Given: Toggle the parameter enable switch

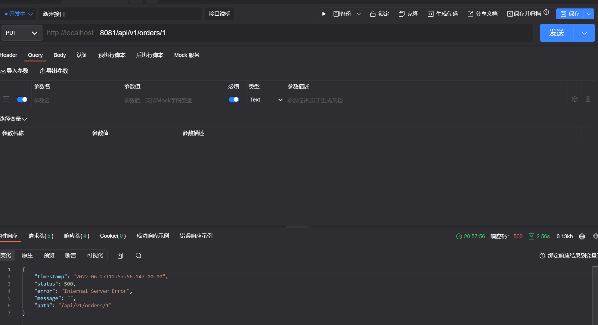Looking at the screenshot, I should 22,99.
